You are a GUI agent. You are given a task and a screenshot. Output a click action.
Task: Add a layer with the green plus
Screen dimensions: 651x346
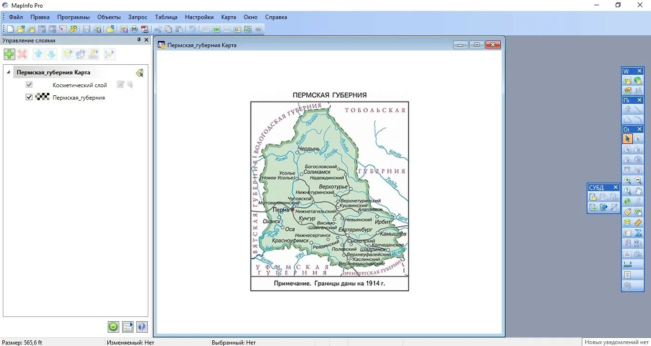[x=9, y=54]
